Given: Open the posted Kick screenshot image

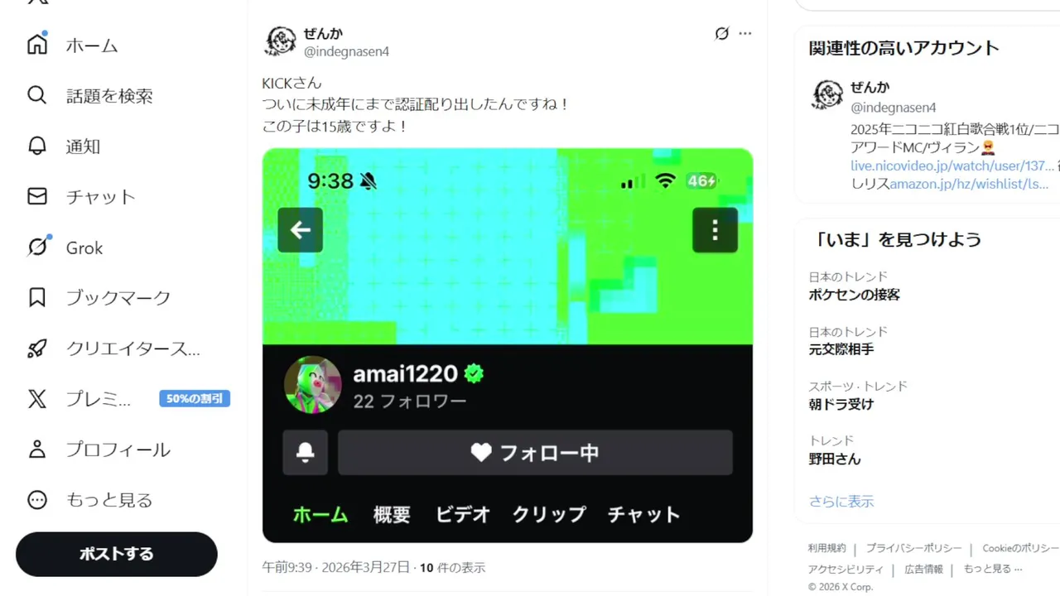Looking at the screenshot, I should pyautogui.click(x=508, y=345).
